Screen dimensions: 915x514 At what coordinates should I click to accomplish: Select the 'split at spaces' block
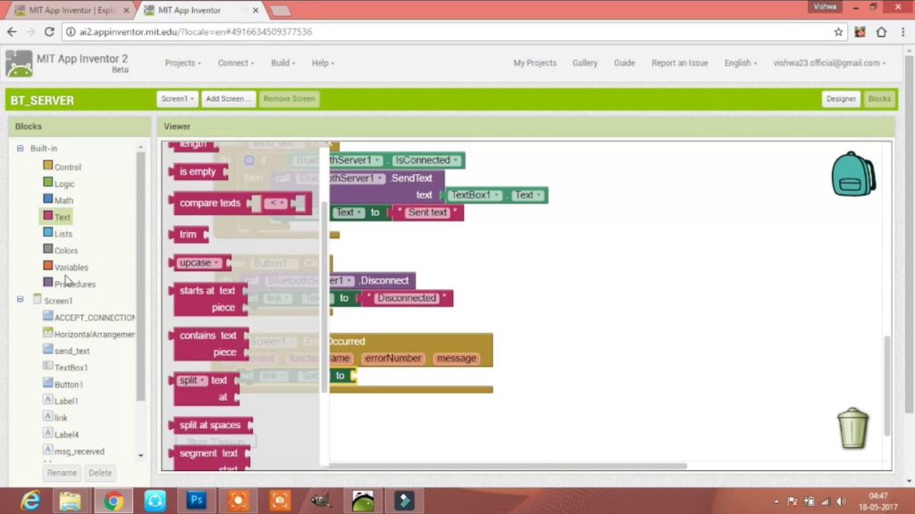coord(210,425)
